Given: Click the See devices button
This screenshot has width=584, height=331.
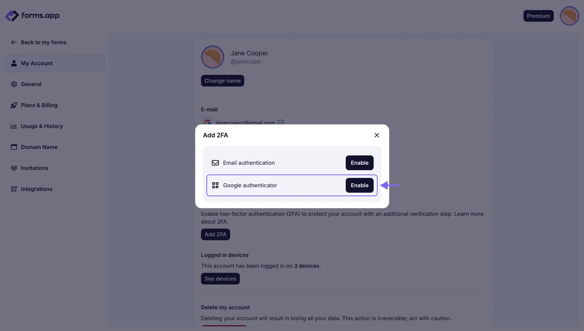Looking at the screenshot, I should click(220, 278).
